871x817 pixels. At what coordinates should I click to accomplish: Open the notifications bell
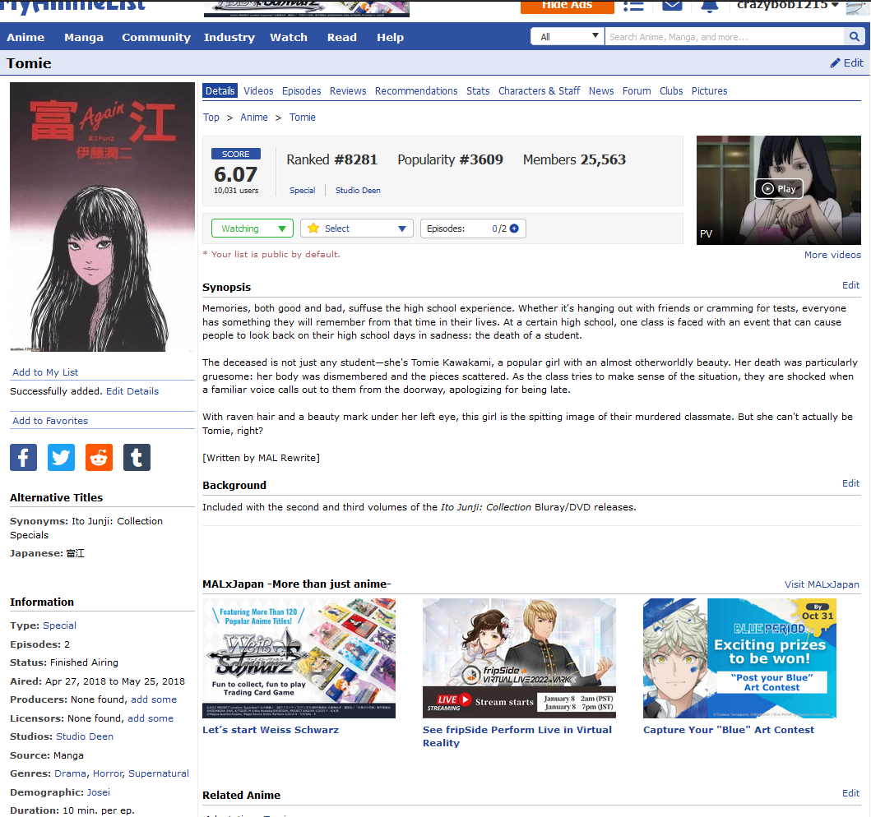[x=709, y=6]
